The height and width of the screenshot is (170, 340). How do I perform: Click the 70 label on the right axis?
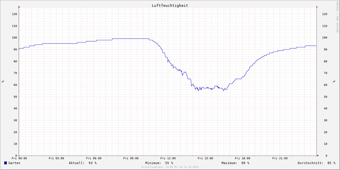(326, 73)
